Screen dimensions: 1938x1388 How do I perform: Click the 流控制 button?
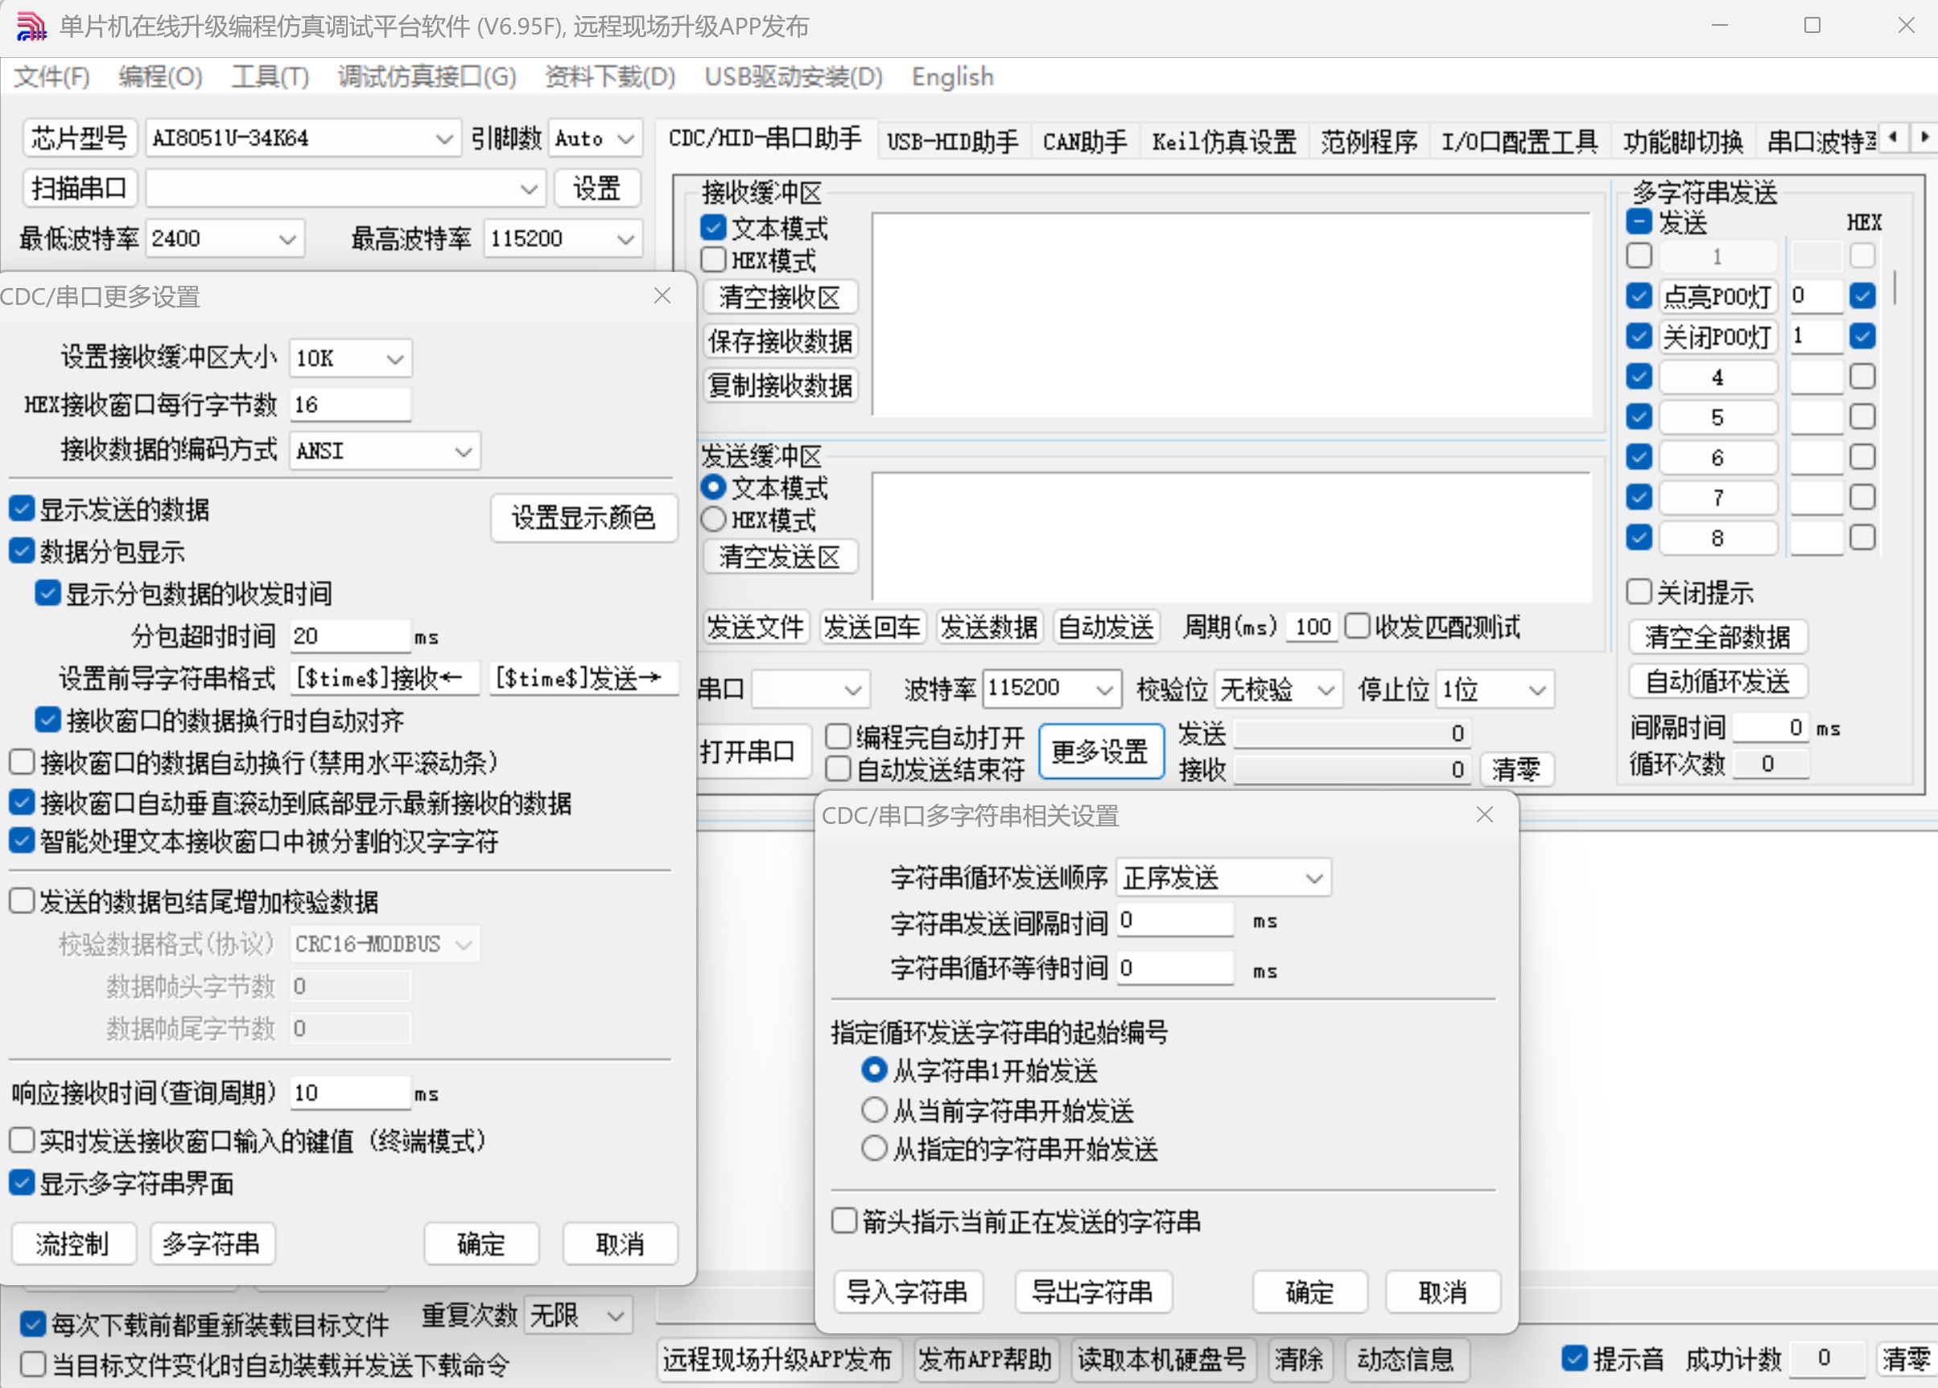73,1244
